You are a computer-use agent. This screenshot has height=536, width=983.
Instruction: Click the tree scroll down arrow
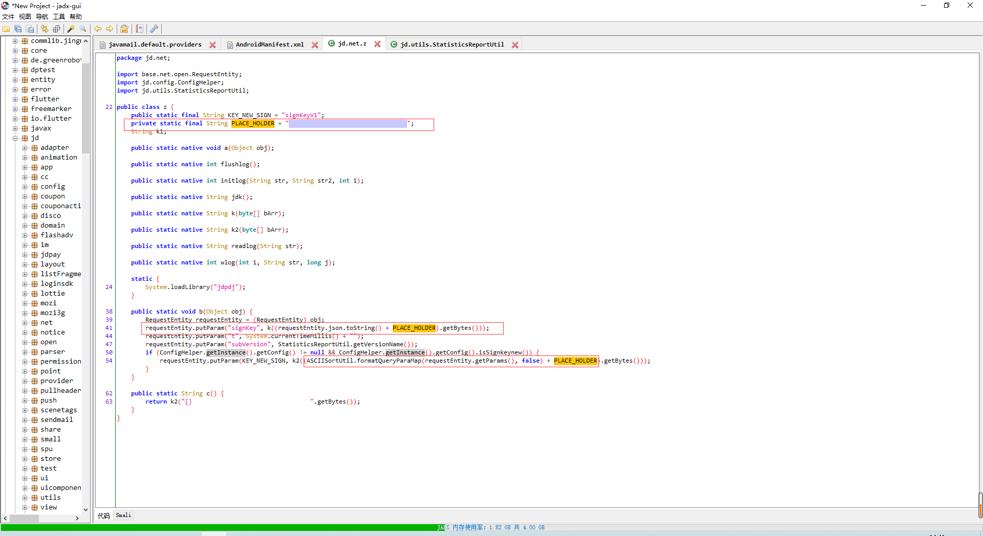click(86, 510)
